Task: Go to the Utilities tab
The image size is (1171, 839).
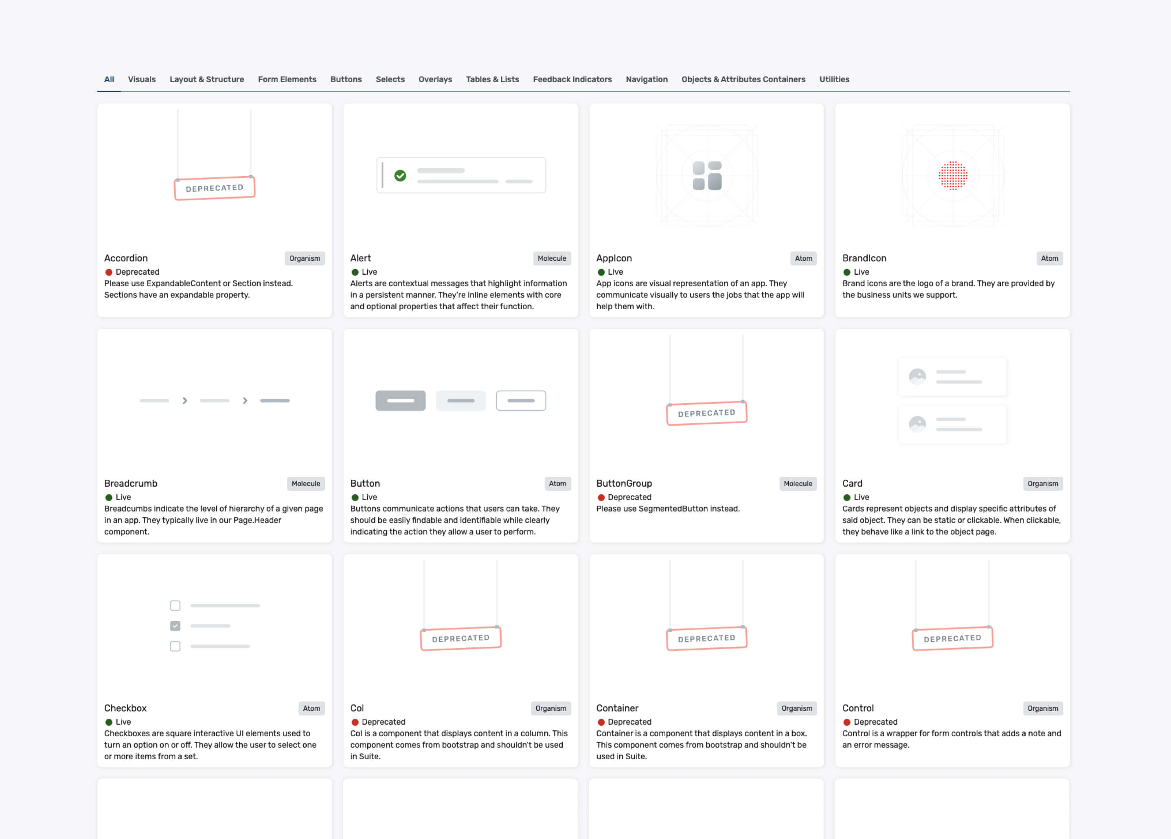Action: (834, 79)
